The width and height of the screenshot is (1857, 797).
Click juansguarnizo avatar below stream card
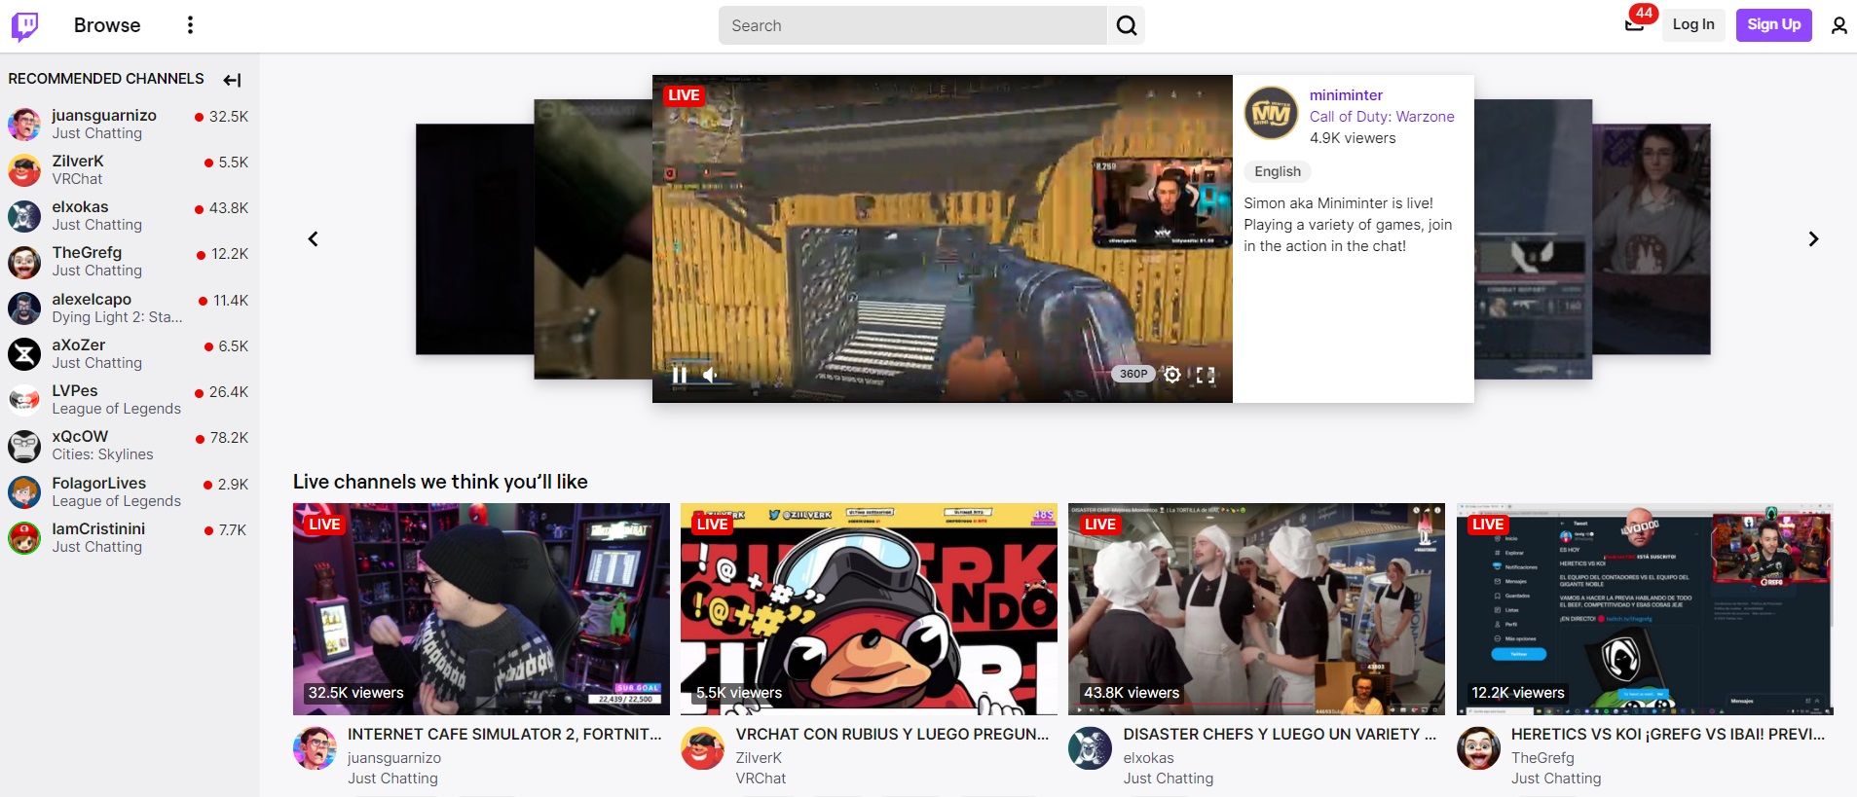click(315, 748)
